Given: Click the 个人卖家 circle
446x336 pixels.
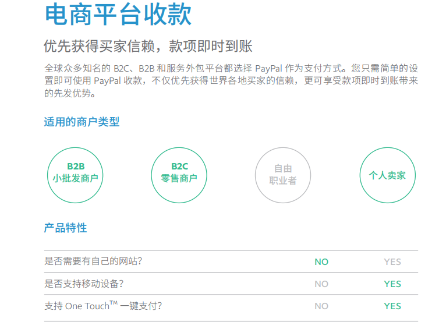Looking at the screenshot, I should (387, 175).
